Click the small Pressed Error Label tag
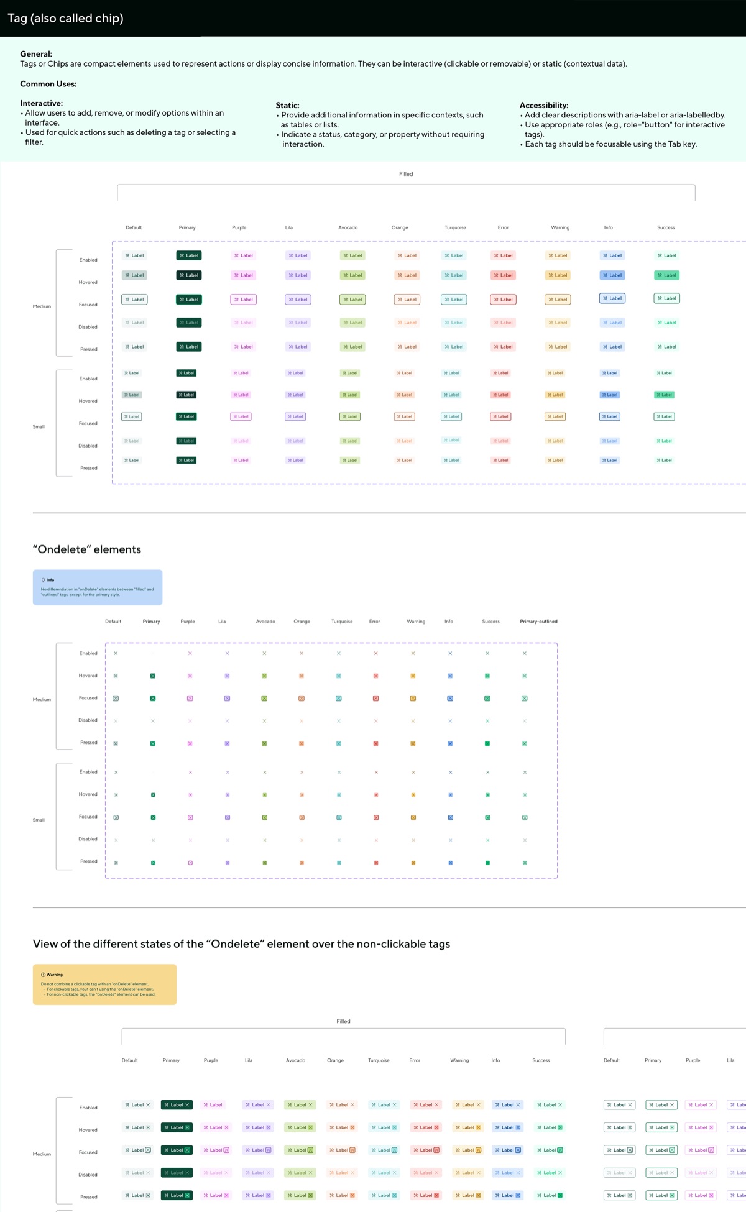The width and height of the screenshot is (746, 1212). pyautogui.click(x=500, y=460)
